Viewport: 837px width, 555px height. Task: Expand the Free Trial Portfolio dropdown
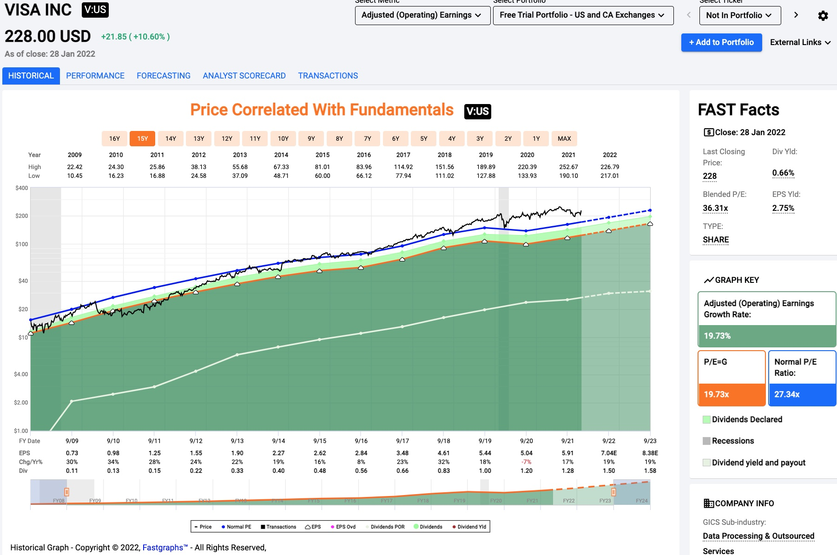coord(583,15)
